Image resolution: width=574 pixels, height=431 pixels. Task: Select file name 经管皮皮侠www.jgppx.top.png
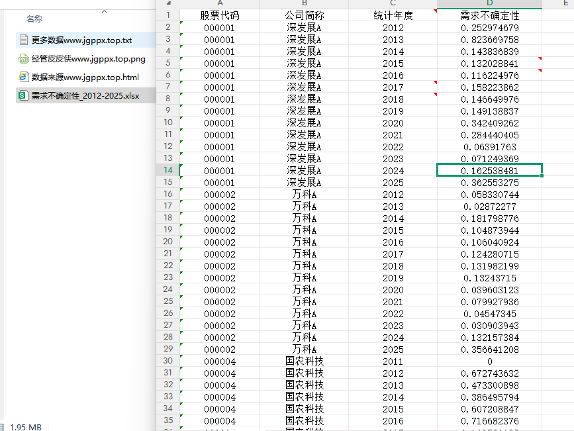tap(88, 58)
